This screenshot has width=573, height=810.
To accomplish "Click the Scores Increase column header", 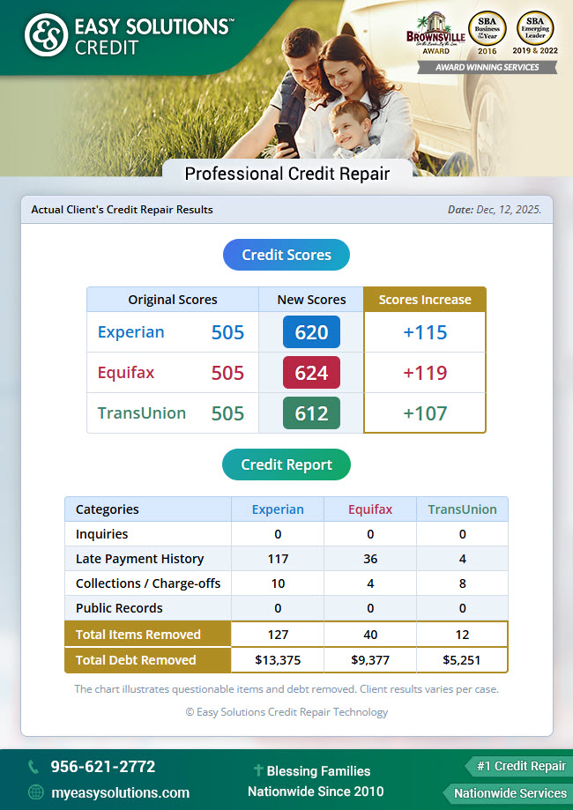I will pos(425,300).
